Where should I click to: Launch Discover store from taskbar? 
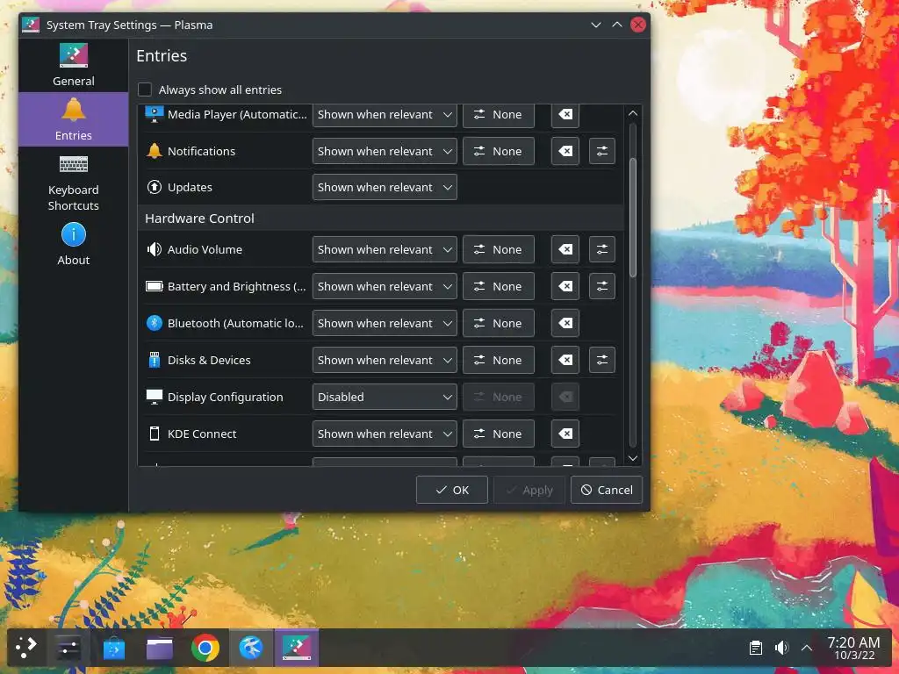[114, 649]
